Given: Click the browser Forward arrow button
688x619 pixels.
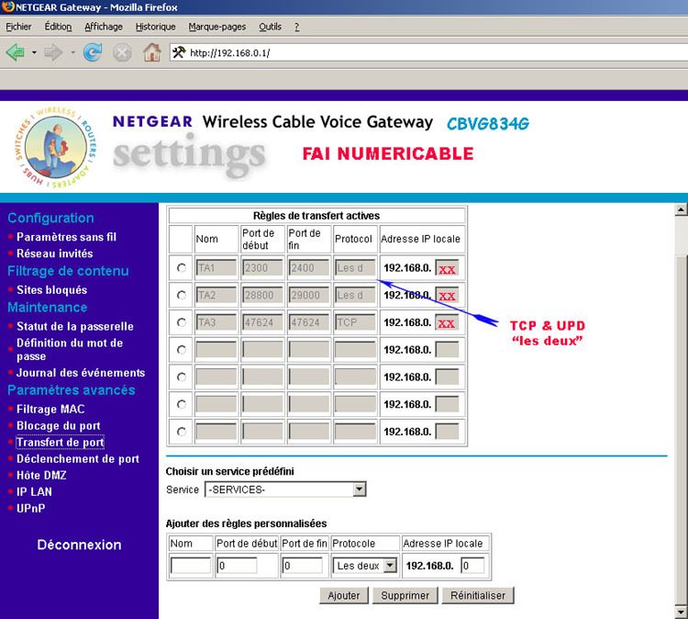Looking at the screenshot, I should (x=54, y=52).
